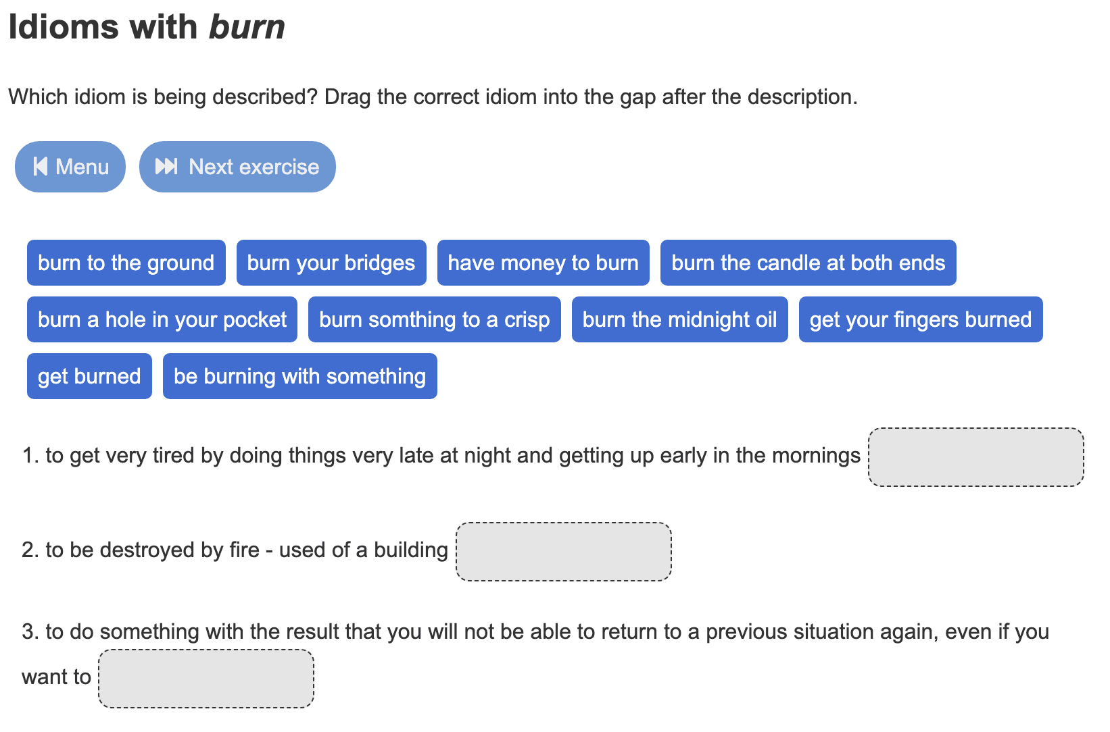Choose 'burn a hole in your pocket' tile
This screenshot has width=1110, height=732.
pyautogui.click(x=162, y=319)
